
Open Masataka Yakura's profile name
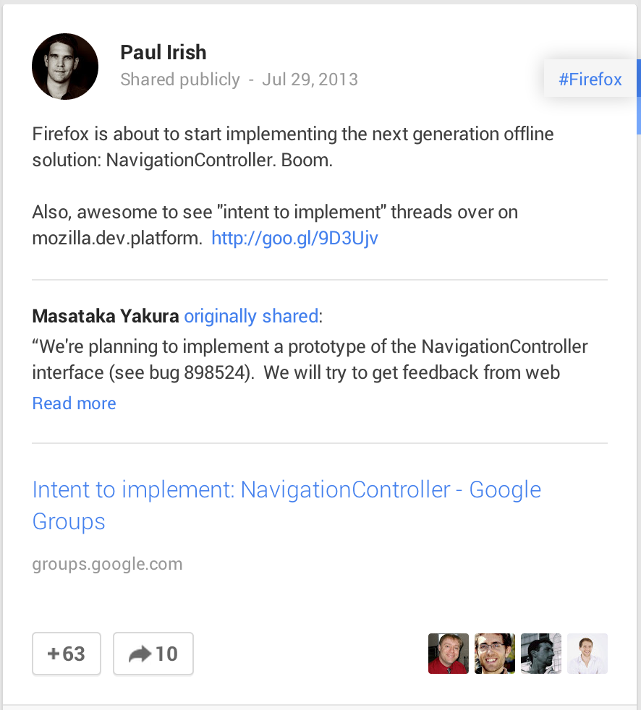tap(106, 316)
